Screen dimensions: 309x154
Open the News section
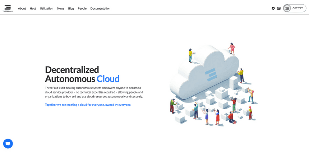(x=61, y=9)
